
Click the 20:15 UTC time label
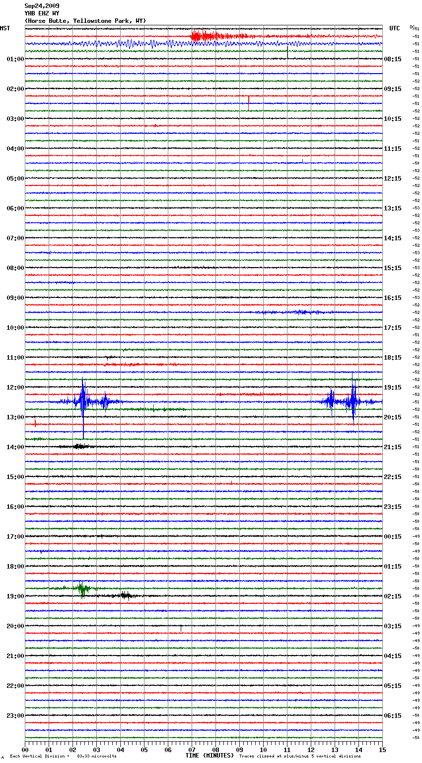393,417
